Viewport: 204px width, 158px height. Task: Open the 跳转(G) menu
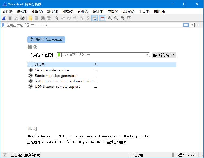[x=53, y=12]
